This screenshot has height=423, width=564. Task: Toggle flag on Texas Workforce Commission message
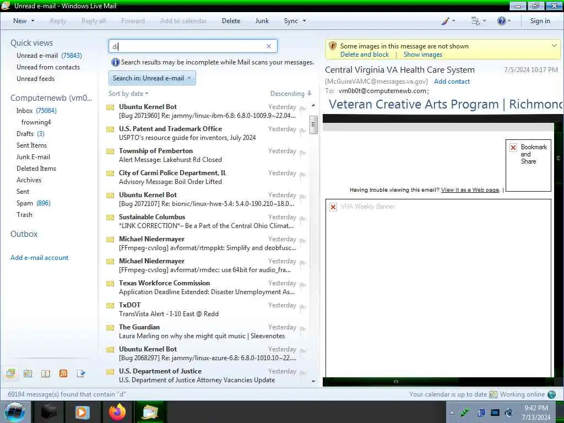[302, 285]
